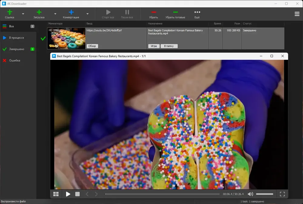Toggle fullscreen mode in the player
Screen dimensions: 303x204
point(282,194)
